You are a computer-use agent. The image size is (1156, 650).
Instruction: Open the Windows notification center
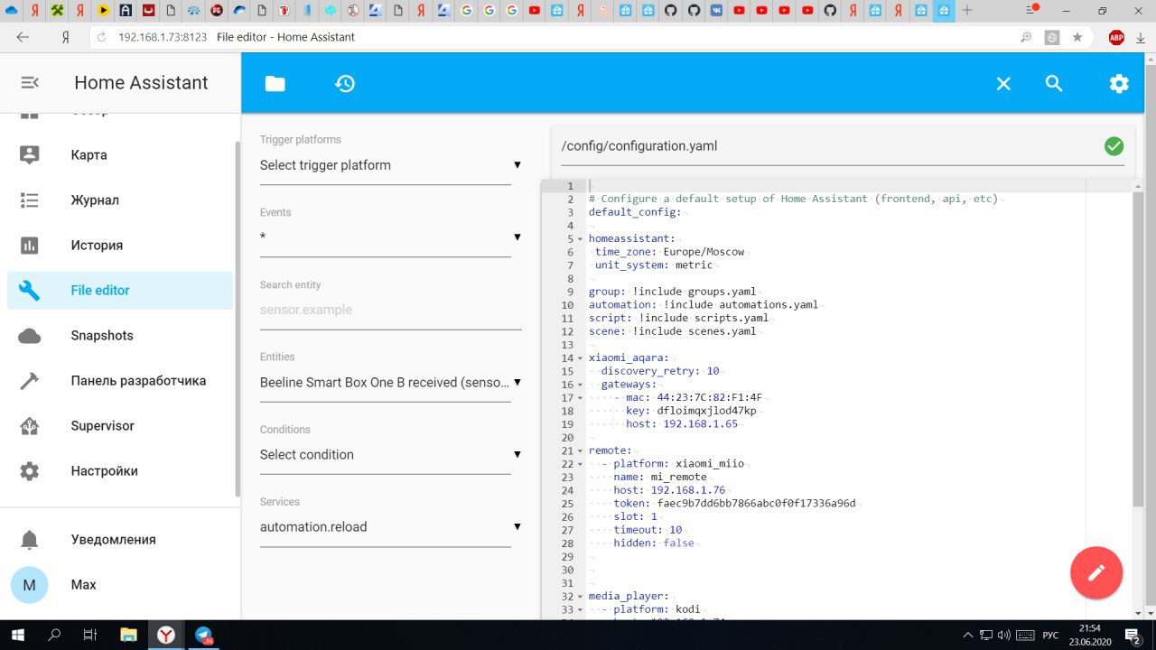pos(1131,635)
